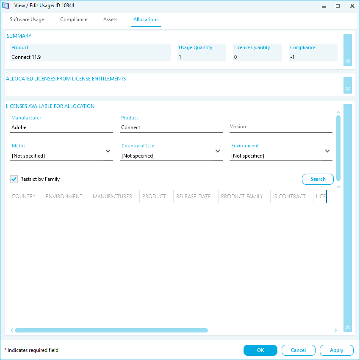Open the Country of Use dropdown
This screenshot has height=360, width=360.
point(218,151)
